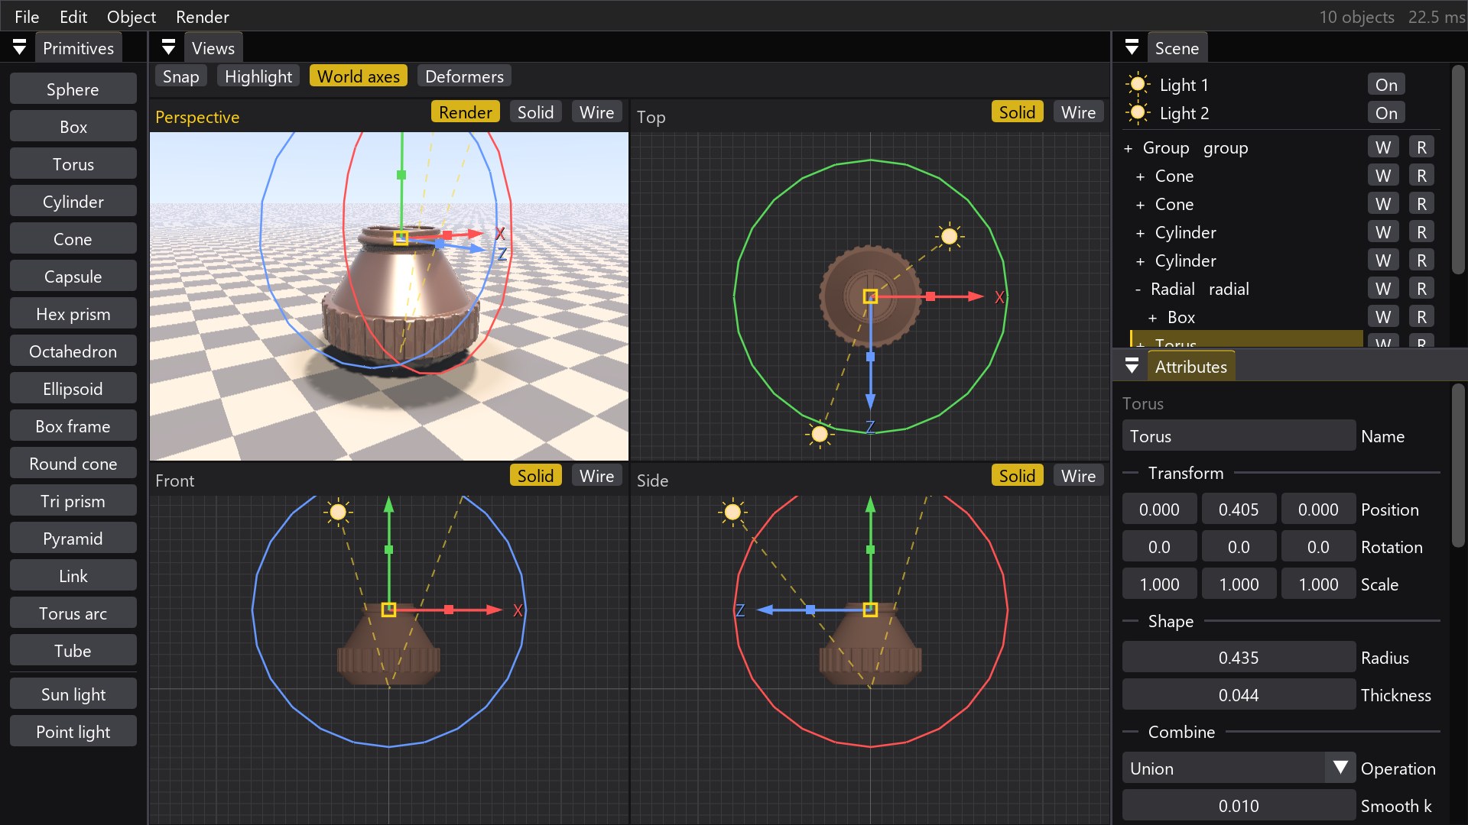Toggle Highlight option
This screenshot has width=1468, height=825.
click(x=258, y=76)
